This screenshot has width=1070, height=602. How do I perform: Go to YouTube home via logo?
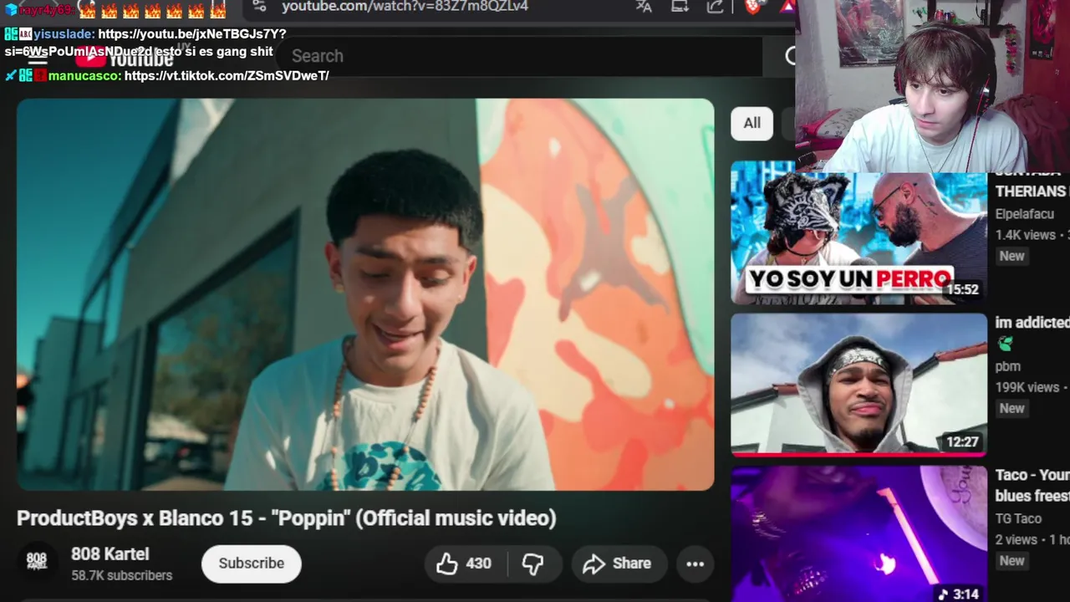pos(124,57)
